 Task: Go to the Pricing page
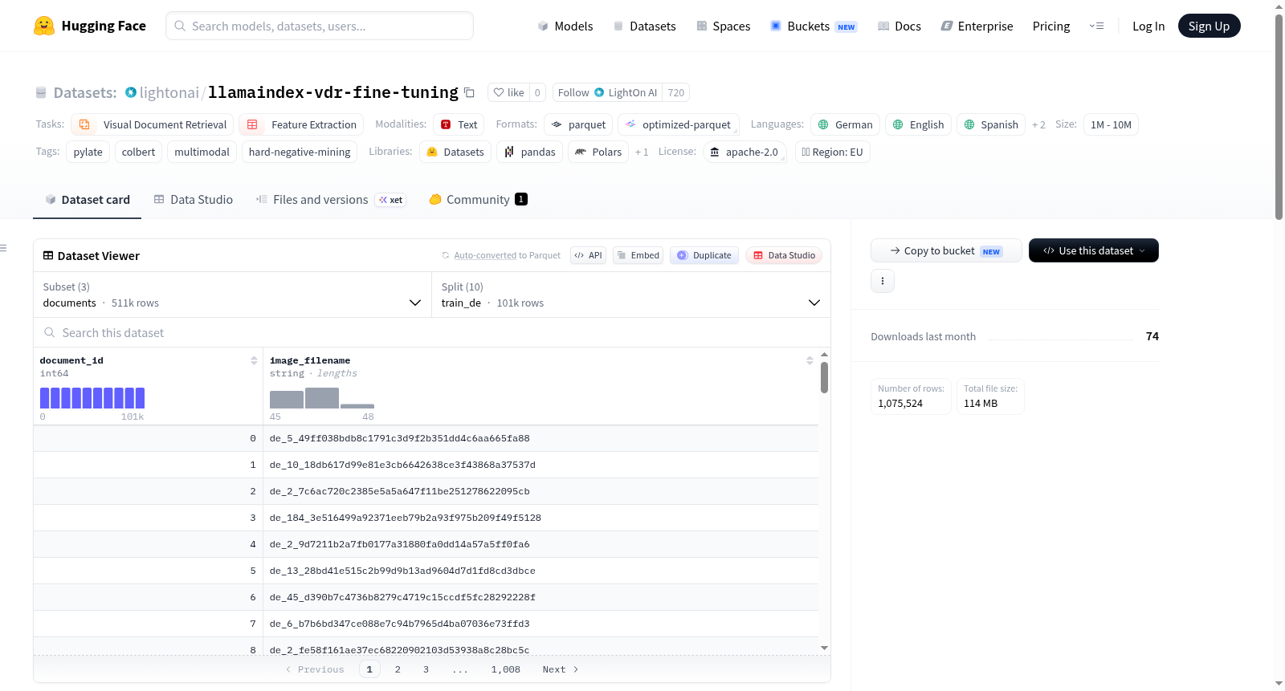1051,26
